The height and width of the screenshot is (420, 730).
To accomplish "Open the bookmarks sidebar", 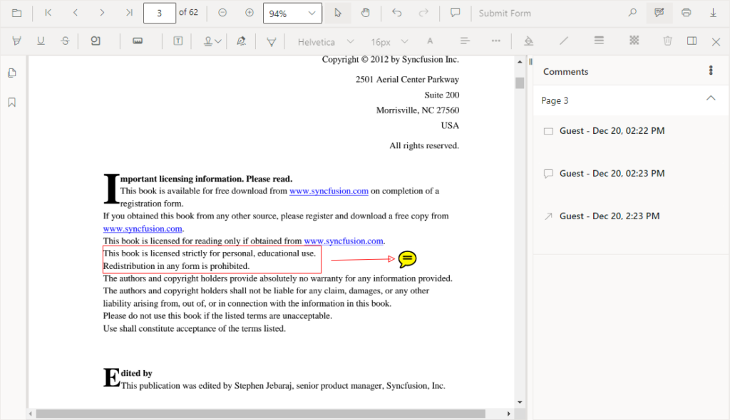I will [12, 103].
